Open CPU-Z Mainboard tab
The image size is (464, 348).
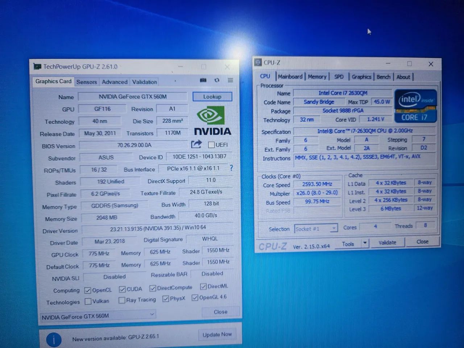point(290,76)
